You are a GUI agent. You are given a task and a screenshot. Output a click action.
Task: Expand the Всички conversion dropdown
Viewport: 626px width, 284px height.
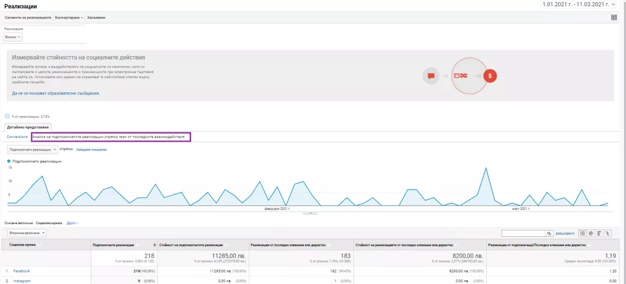13,37
